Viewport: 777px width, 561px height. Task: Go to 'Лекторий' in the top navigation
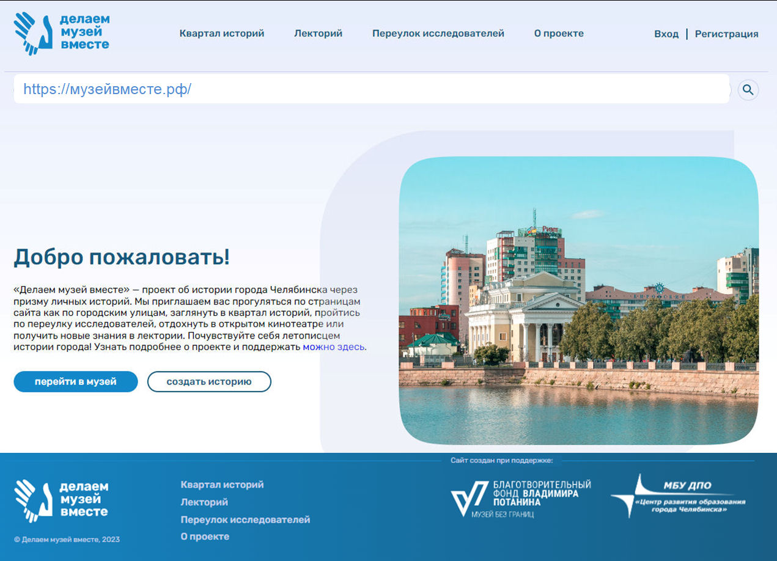[x=318, y=34]
